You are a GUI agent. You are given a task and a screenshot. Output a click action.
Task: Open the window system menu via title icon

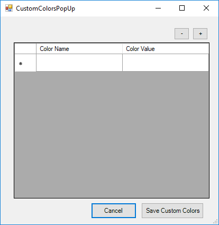[9, 8]
